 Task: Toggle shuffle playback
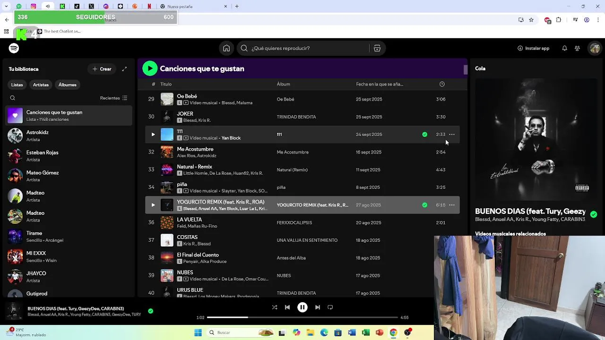(275, 307)
